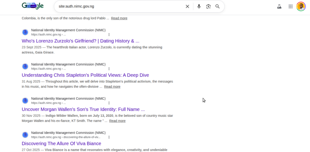Image resolution: width=310 pixels, height=152 pixels.
Task: Open "Discovering The Allure Of Viva Biance"
Action: pos(61,144)
